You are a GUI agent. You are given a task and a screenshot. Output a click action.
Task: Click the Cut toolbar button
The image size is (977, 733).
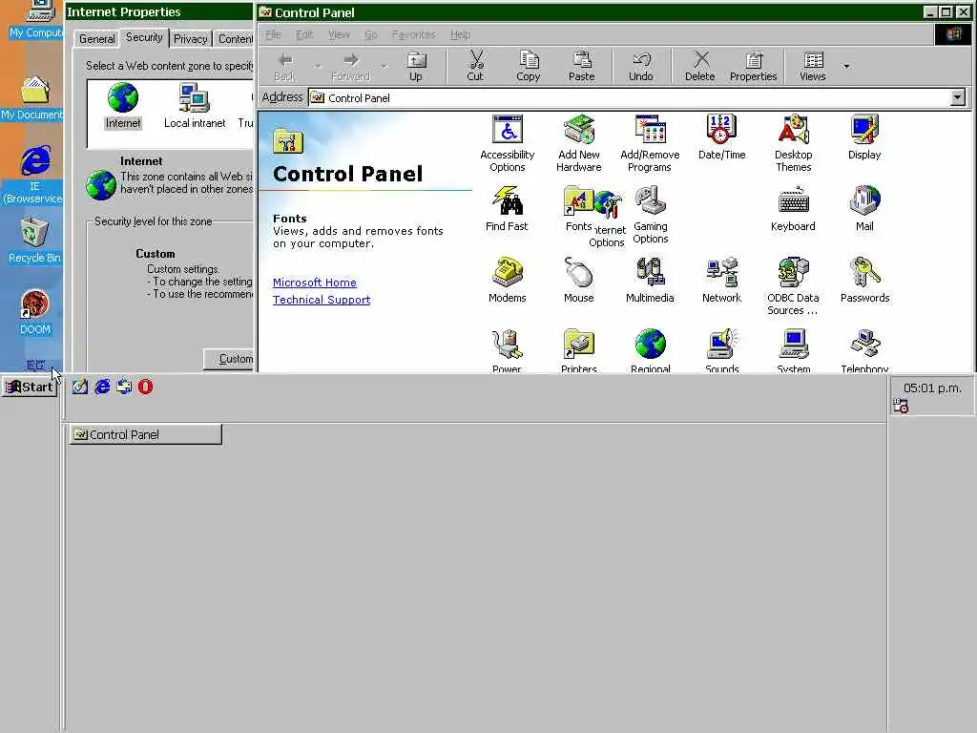[475, 66]
